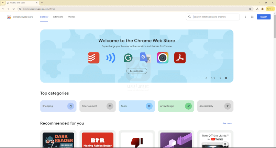Bookmark this page with the star icon
Viewport: 276px width, 148px height.
(x=250, y=9)
